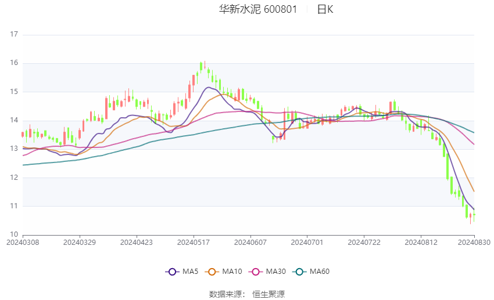Image resolution: width=494 pixels, height=300 pixels.
Task: Click the y-axis value 14
Action: click(14, 120)
